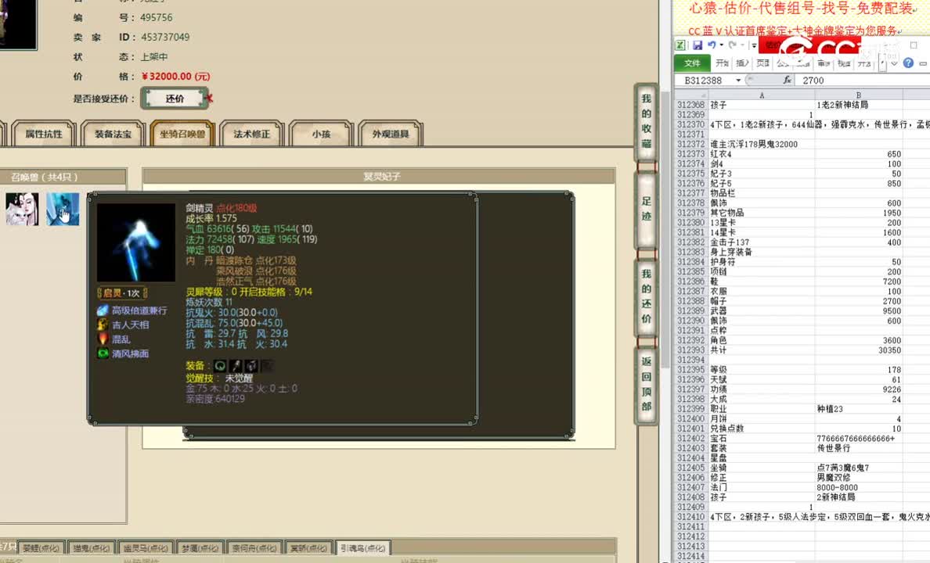Select the 冥灵妃子 summon portrait
The height and width of the screenshot is (563, 930).
pyautogui.click(x=21, y=210)
